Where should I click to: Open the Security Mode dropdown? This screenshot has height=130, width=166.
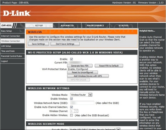pyautogui.click(x=95, y=129)
